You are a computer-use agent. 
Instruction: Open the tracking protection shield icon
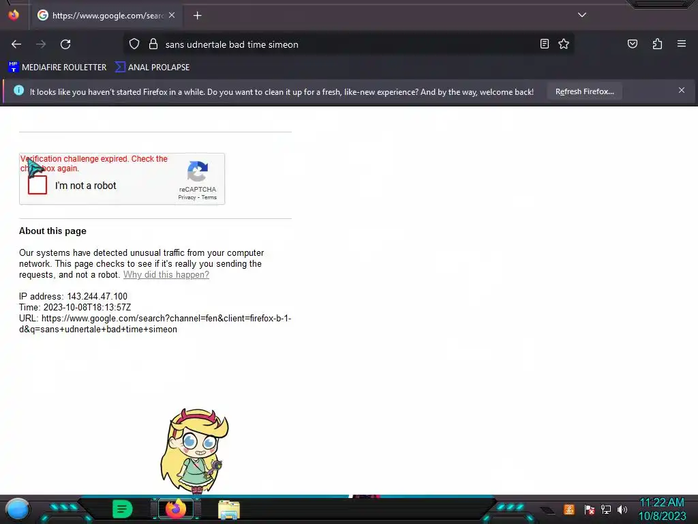coord(134,44)
